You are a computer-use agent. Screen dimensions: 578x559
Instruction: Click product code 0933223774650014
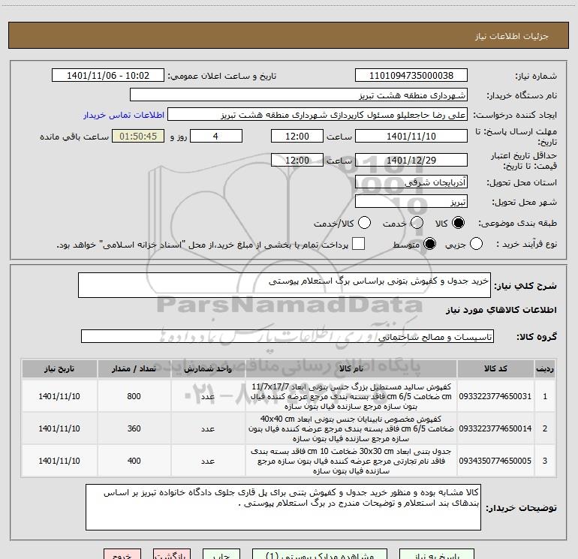click(495, 428)
